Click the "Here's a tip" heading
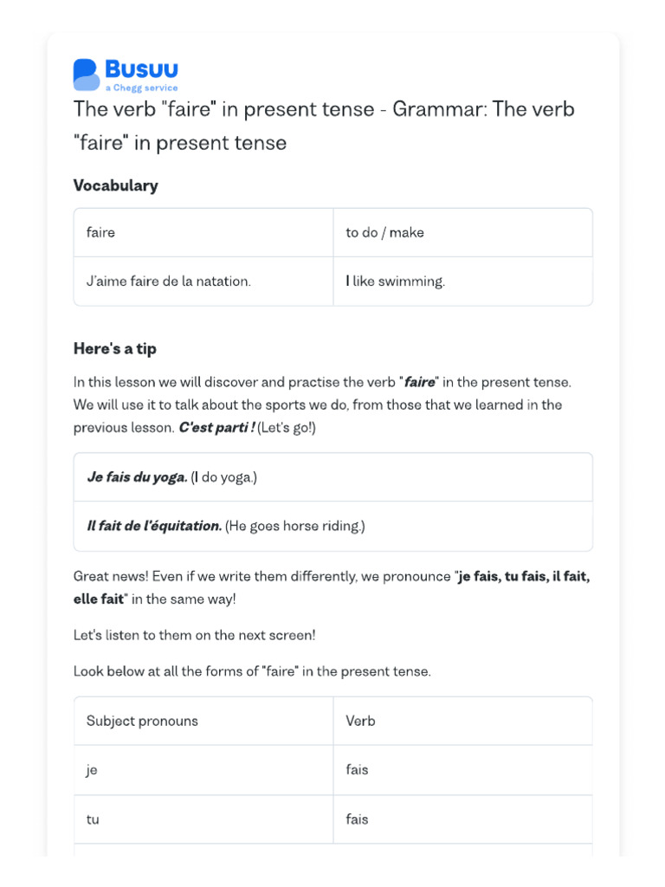Screen dimensions: 665x887 pos(114,348)
